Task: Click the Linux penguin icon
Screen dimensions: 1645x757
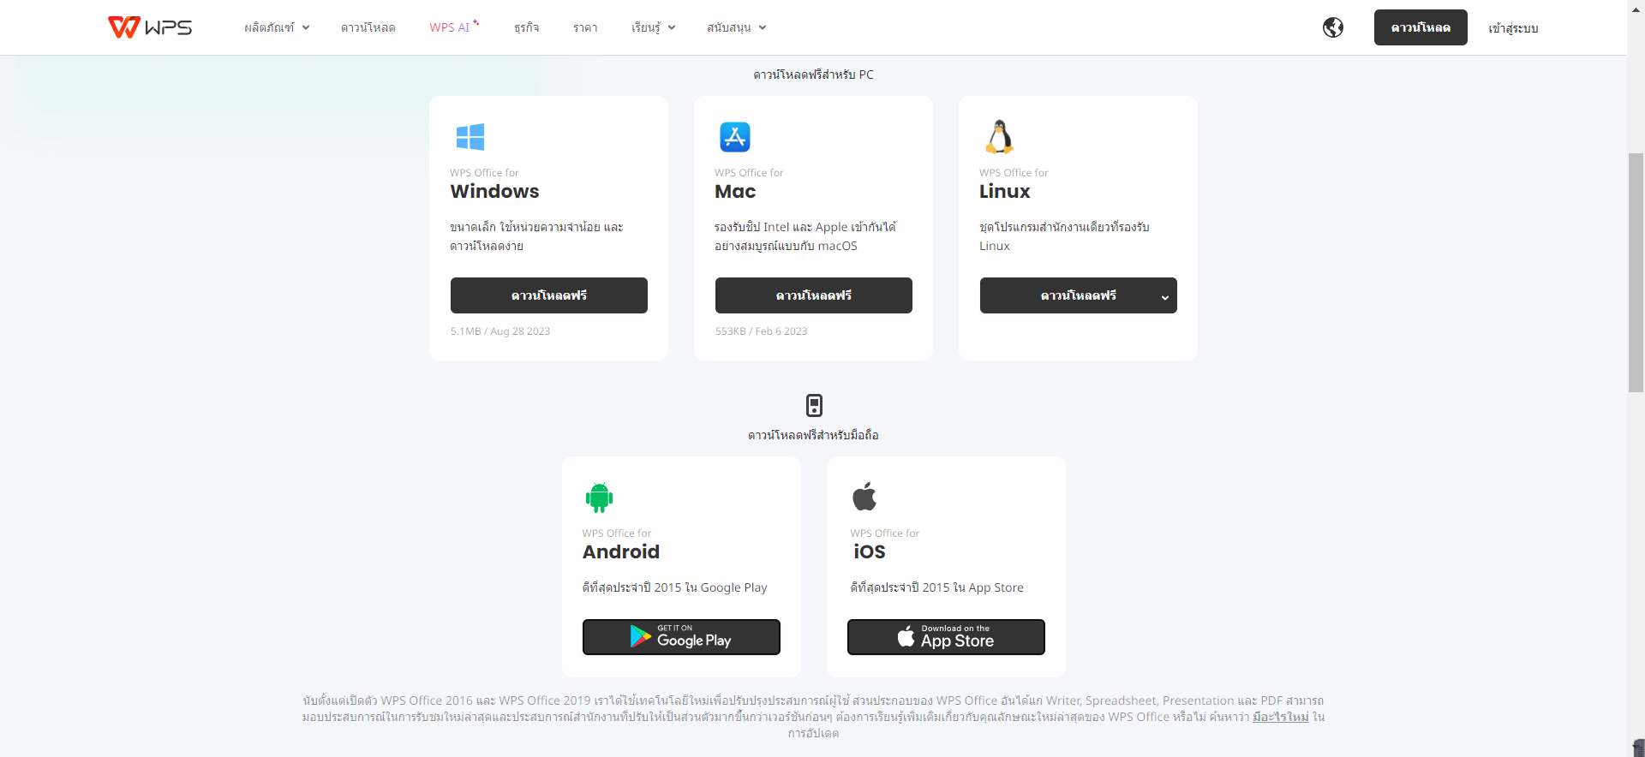Action: point(1000,137)
